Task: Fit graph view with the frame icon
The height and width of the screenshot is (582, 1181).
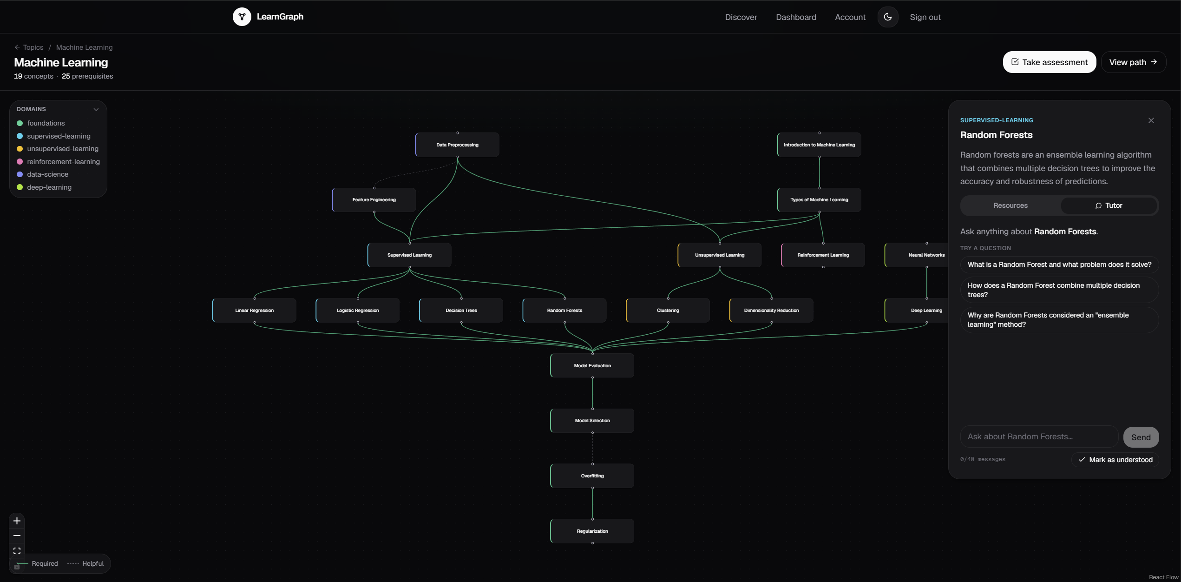Action: point(17,551)
